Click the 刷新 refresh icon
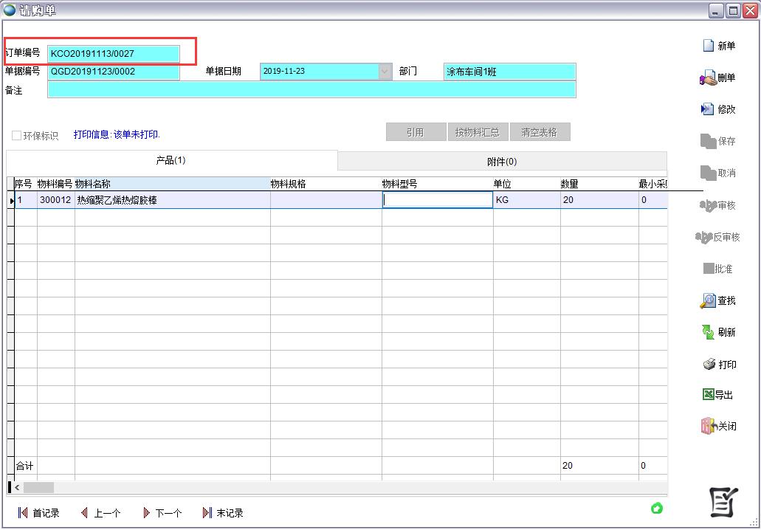The image size is (761, 530). click(x=708, y=332)
